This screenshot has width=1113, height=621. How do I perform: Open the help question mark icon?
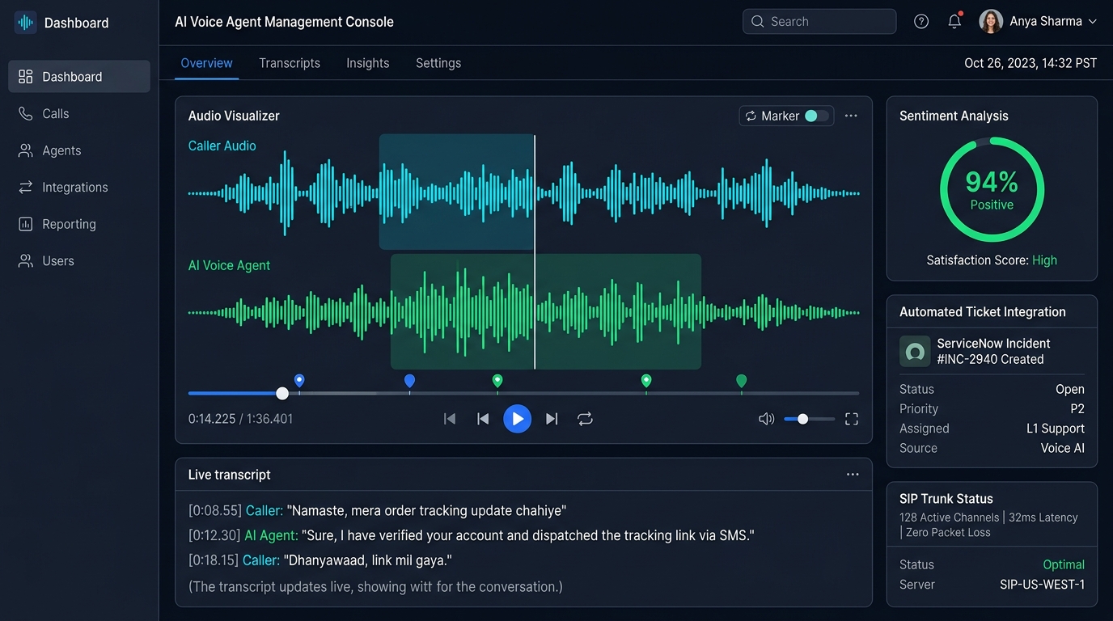(x=921, y=22)
